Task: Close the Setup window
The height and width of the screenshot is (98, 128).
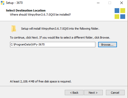Action: (122, 3)
